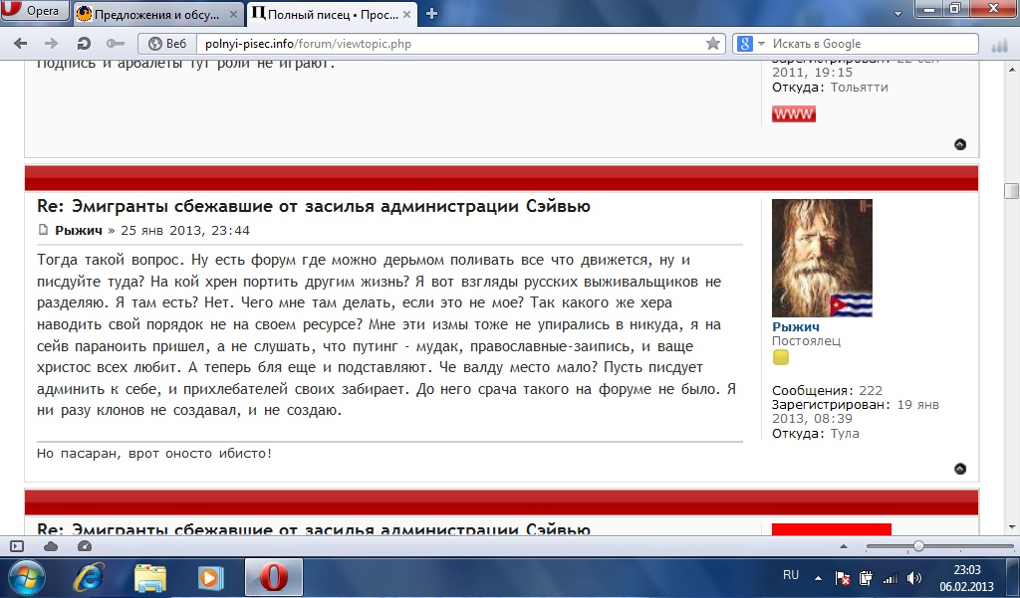Focus the address bar with polnyi-pisec.info URL
The image size is (1020, 598).
tap(453, 44)
